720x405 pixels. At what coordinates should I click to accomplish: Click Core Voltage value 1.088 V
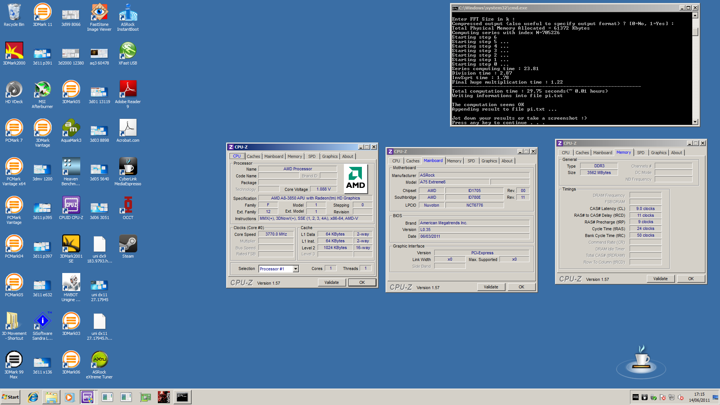323,189
